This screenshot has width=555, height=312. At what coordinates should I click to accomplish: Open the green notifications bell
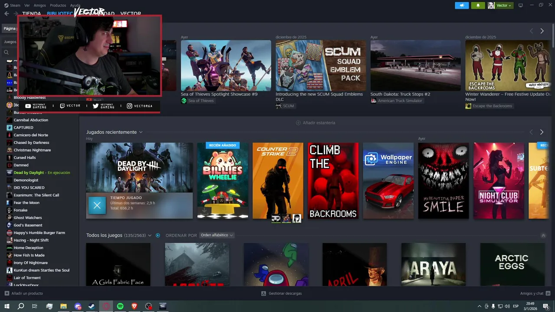coord(478,5)
